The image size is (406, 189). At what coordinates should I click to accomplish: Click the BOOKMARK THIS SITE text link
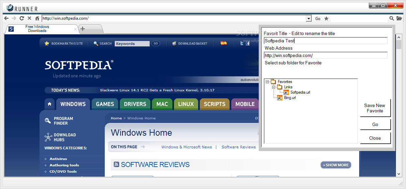click(x=67, y=44)
